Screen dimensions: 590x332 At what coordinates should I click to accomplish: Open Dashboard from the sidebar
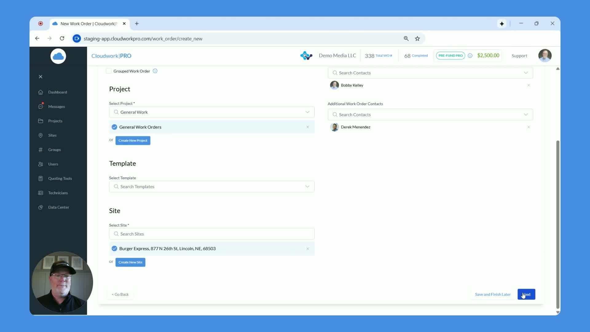click(57, 92)
